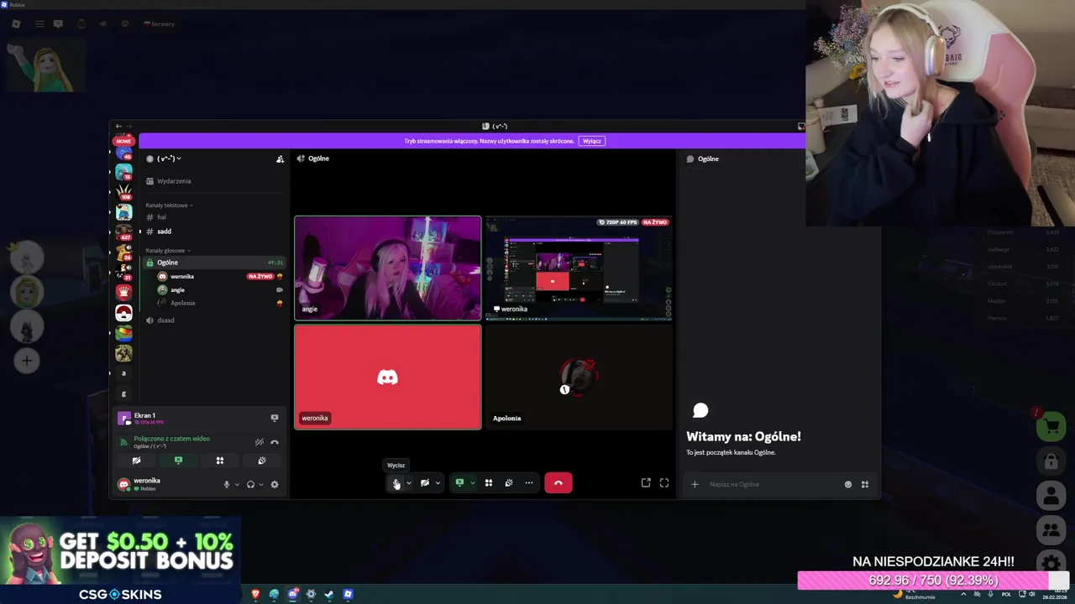Toggle noise suppression in voice panel
This screenshot has width=1075, height=604.
260,442
